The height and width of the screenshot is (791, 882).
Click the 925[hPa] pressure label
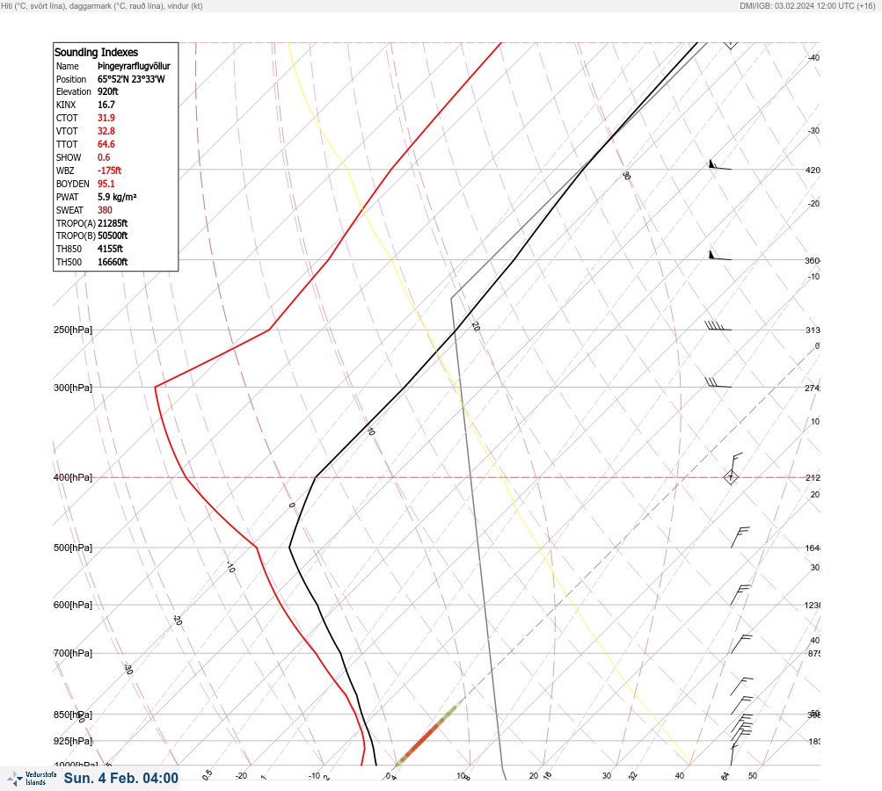[x=73, y=741]
